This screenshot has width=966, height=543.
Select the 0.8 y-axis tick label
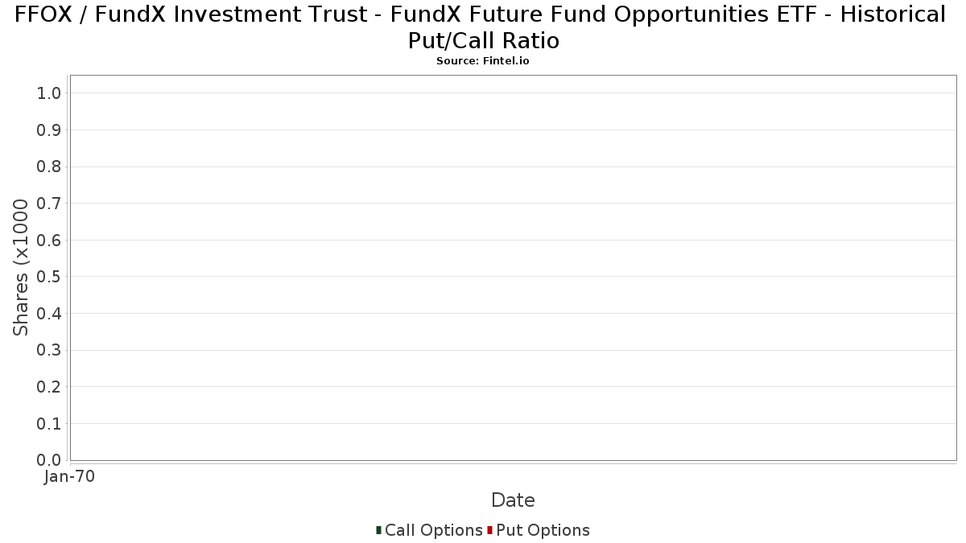pos(49,167)
